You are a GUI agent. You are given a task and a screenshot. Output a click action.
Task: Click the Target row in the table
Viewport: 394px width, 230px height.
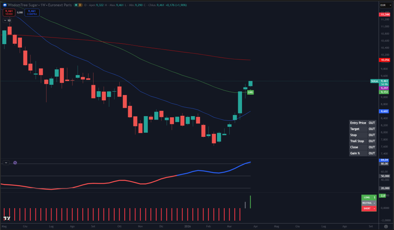362,129
